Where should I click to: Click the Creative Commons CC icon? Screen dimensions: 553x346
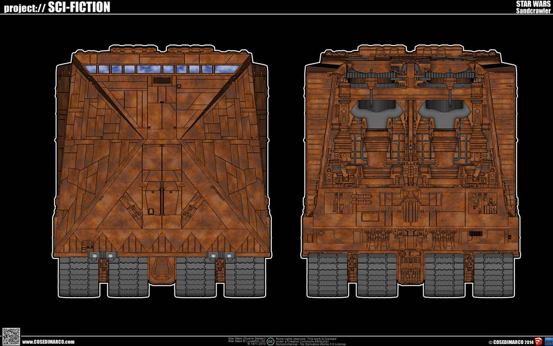click(270, 342)
